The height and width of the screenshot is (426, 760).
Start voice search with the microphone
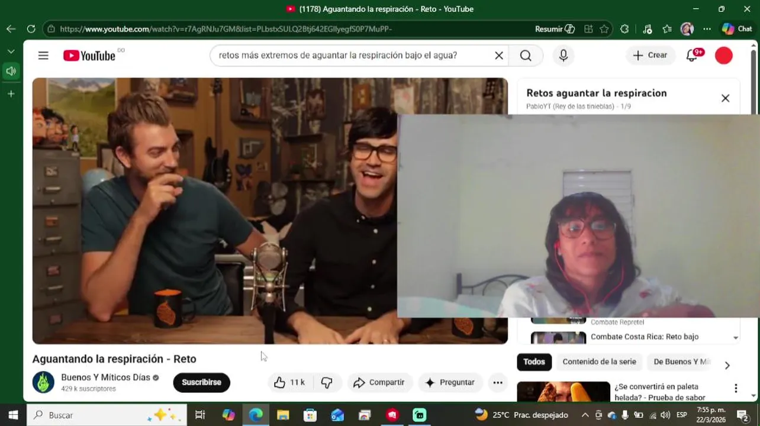click(563, 56)
